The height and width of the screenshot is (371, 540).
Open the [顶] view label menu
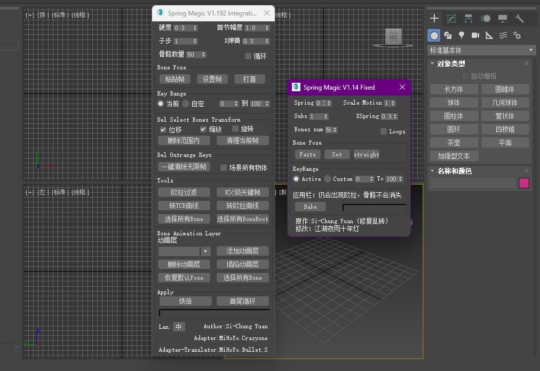point(42,15)
